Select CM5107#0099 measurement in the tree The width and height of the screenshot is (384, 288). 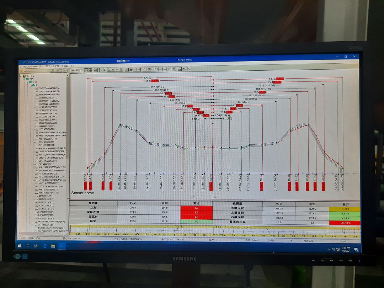49,91
